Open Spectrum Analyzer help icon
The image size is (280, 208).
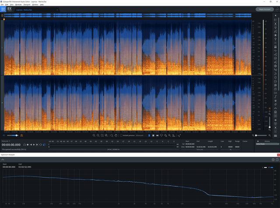(x=277, y=159)
